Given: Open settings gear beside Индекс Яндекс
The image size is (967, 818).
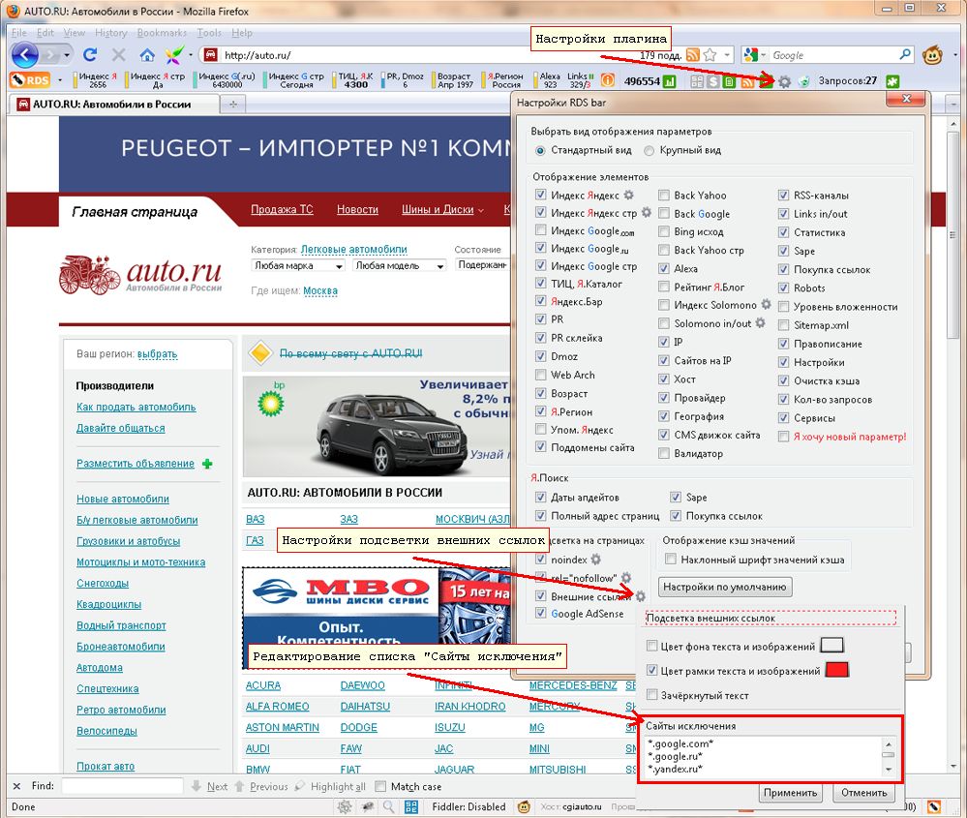Looking at the screenshot, I should (628, 195).
